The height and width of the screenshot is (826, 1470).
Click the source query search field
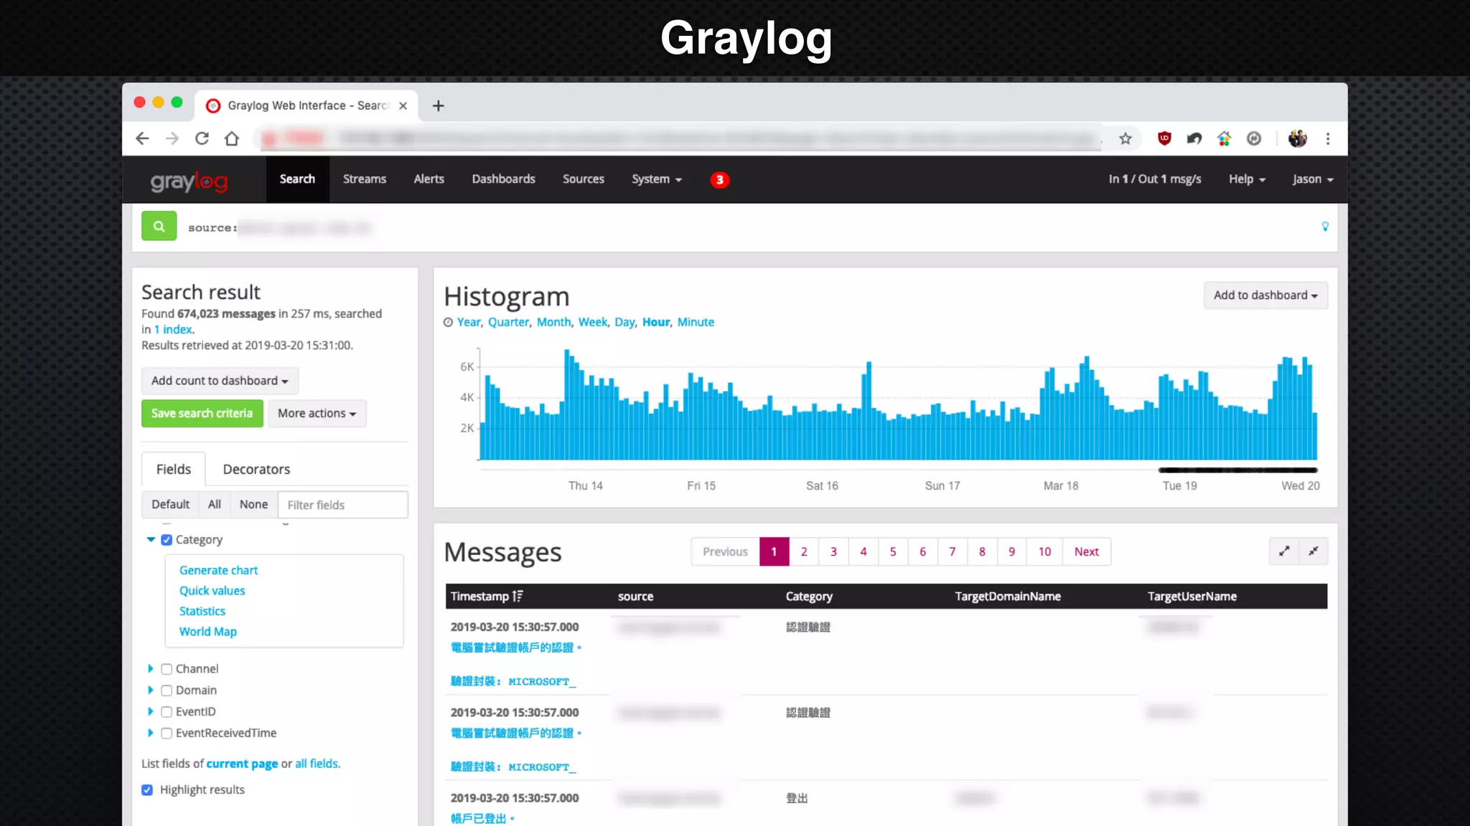coord(746,228)
